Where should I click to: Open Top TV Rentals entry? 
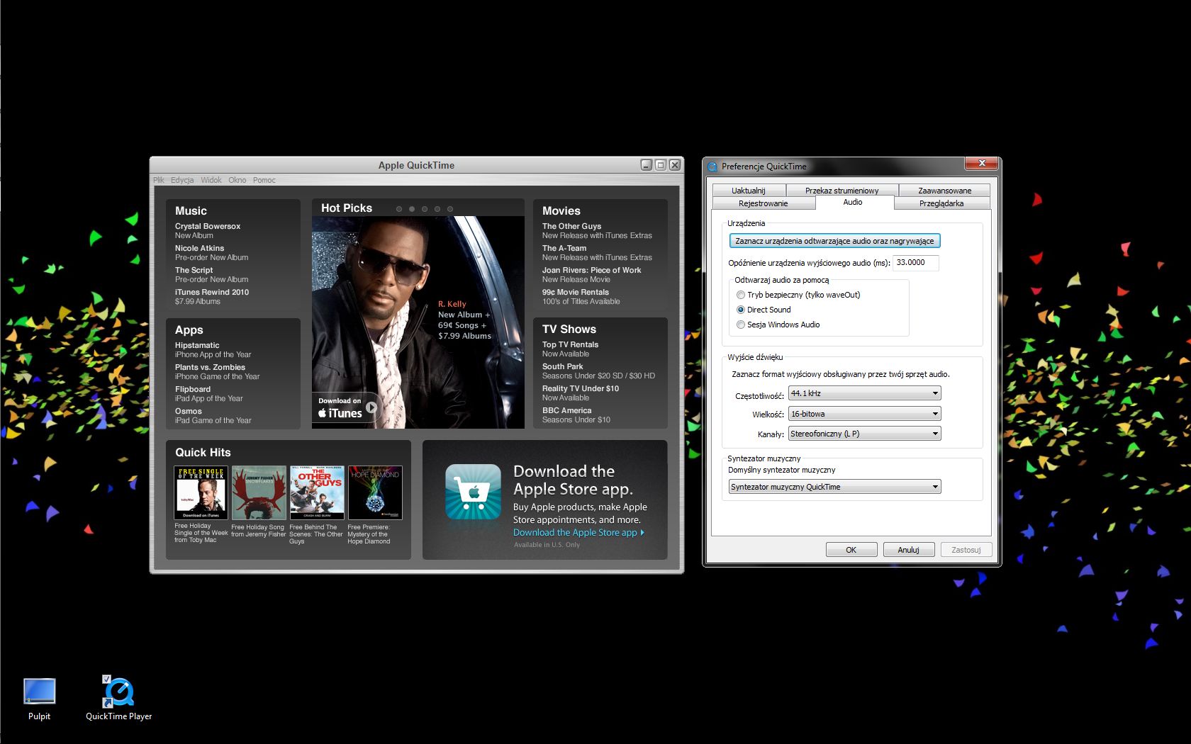(x=570, y=349)
